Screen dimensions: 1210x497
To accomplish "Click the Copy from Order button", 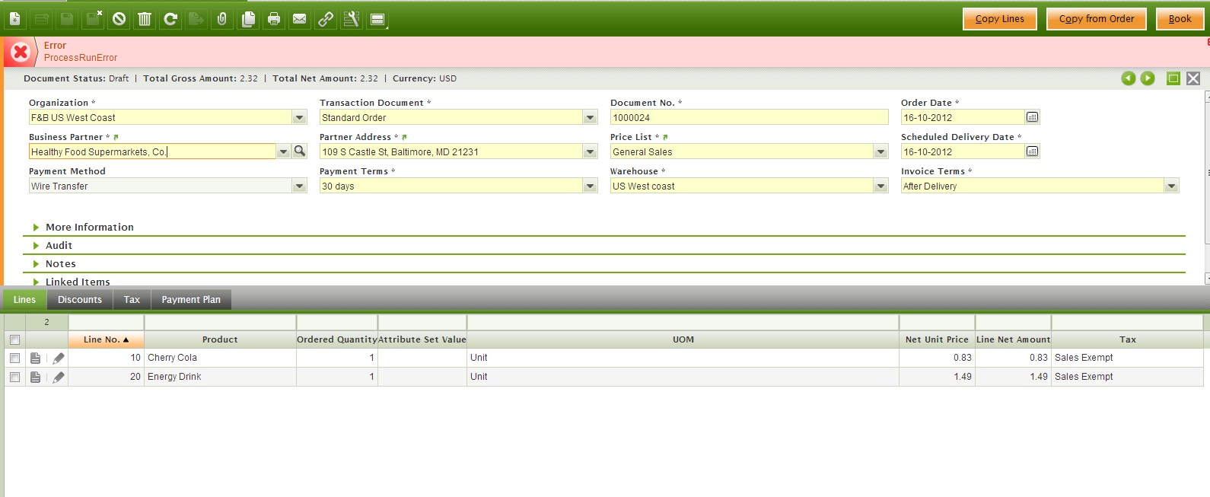I will 1097,19.
